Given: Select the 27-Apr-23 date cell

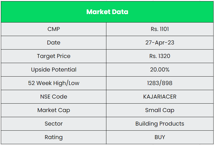Looking at the screenshot, I should pyautogui.click(x=160, y=43).
